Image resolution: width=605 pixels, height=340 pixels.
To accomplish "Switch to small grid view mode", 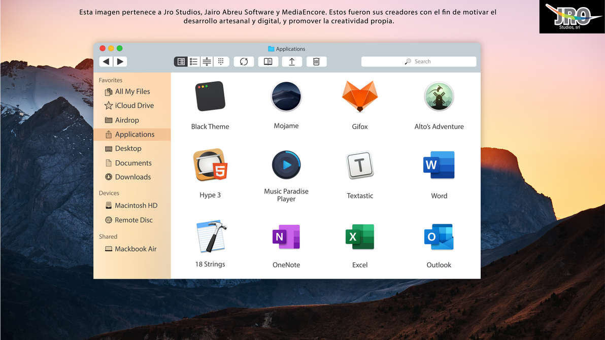I will tap(221, 61).
